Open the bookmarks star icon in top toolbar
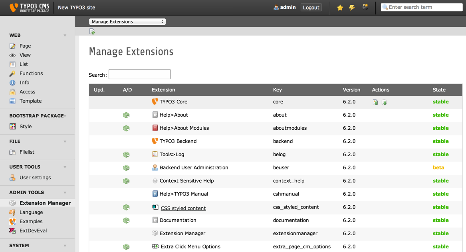466x252 pixels. coord(340,7)
